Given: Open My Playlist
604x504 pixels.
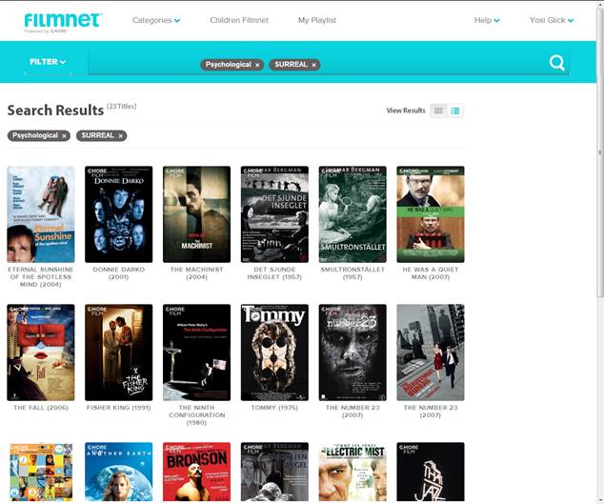Looking at the screenshot, I should [317, 20].
